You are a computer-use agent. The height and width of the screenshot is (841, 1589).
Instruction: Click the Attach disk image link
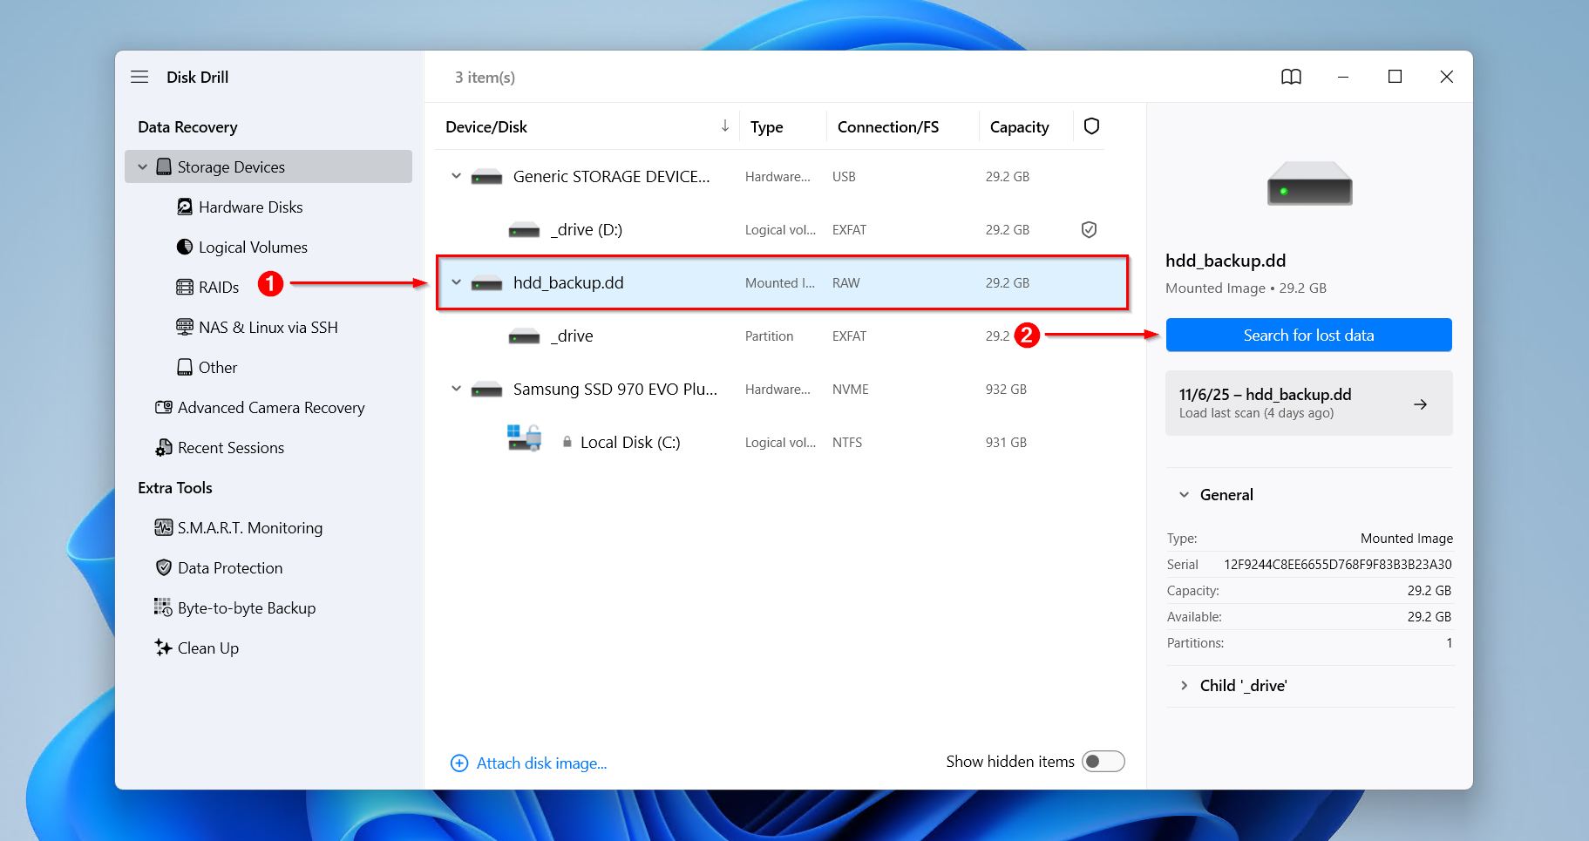pyautogui.click(x=540, y=763)
